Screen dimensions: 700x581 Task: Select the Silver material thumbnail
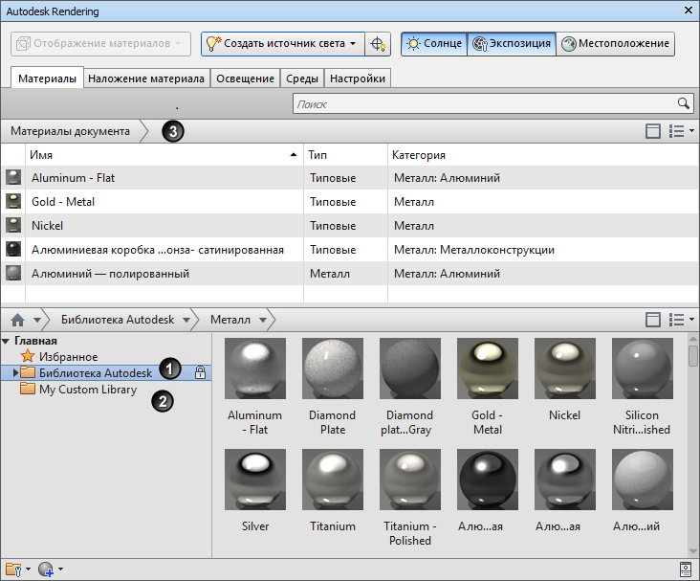(x=255, y=480)
